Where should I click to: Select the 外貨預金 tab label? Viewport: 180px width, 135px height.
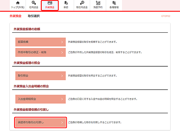coord(50,7)
